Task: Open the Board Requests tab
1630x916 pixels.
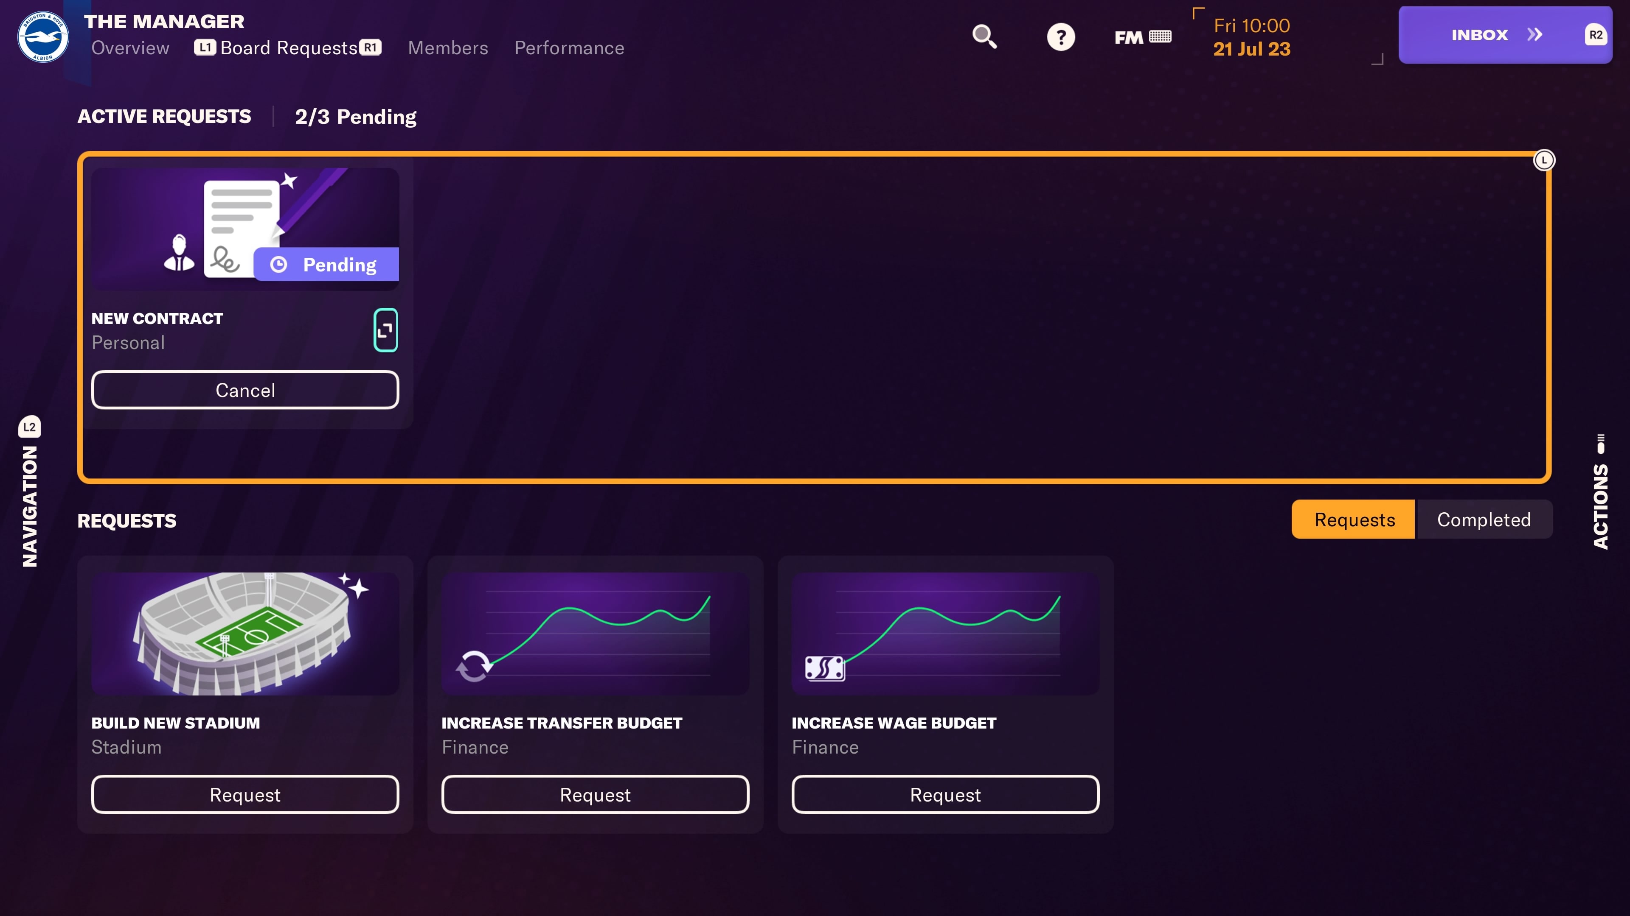Action: click(288, 47)
